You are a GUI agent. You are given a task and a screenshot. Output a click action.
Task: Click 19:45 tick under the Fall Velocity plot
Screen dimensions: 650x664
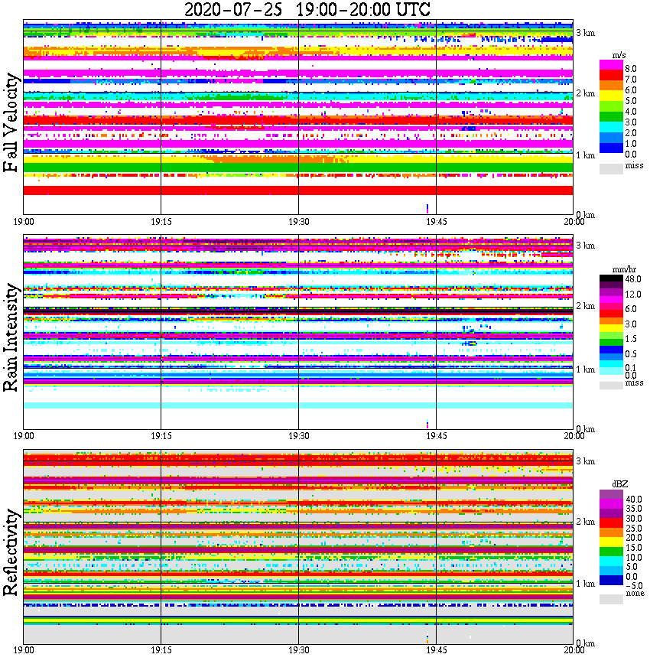pyautogui.click(x=436, y=222)
